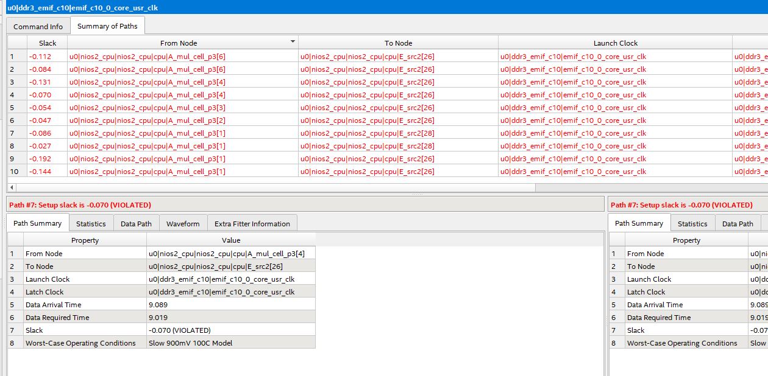
Task: Click Slow 900mV 100C Model value in left summary
Action: coord(231,343)
